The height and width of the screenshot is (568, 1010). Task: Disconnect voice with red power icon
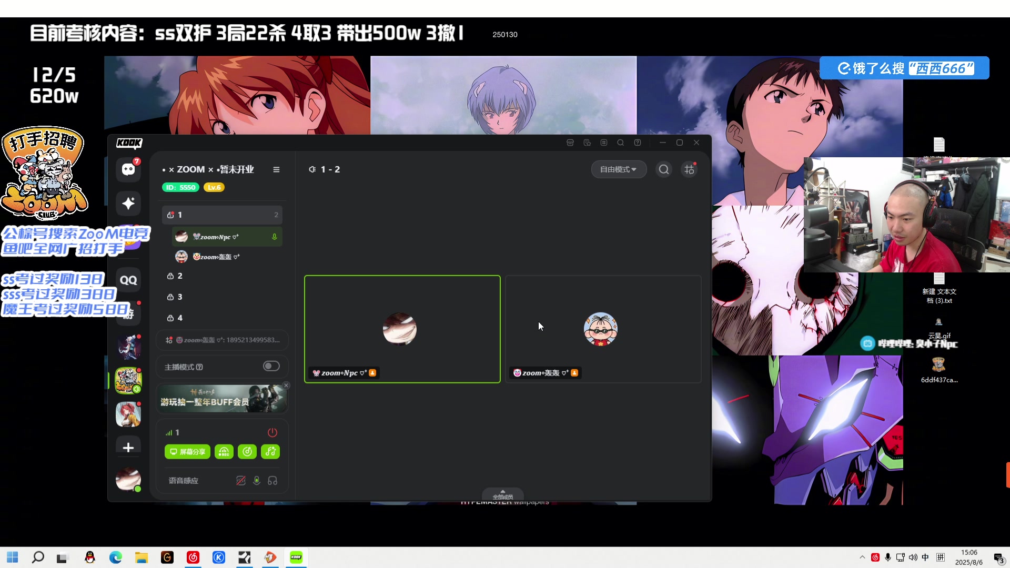pyautogui.click(x=272, y=432)
